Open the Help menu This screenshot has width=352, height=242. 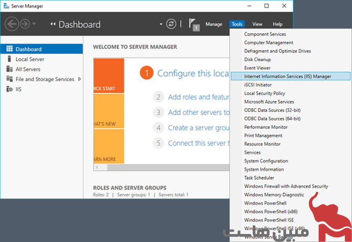click(277, 24)
